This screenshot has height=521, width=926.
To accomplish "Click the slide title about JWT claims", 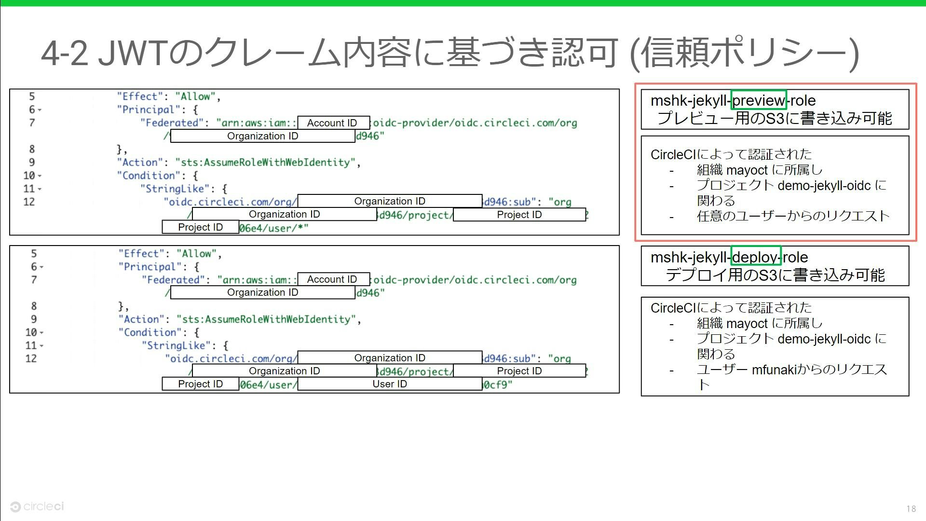I will [449, 52].
